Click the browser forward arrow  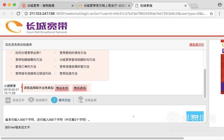(11, 14)
